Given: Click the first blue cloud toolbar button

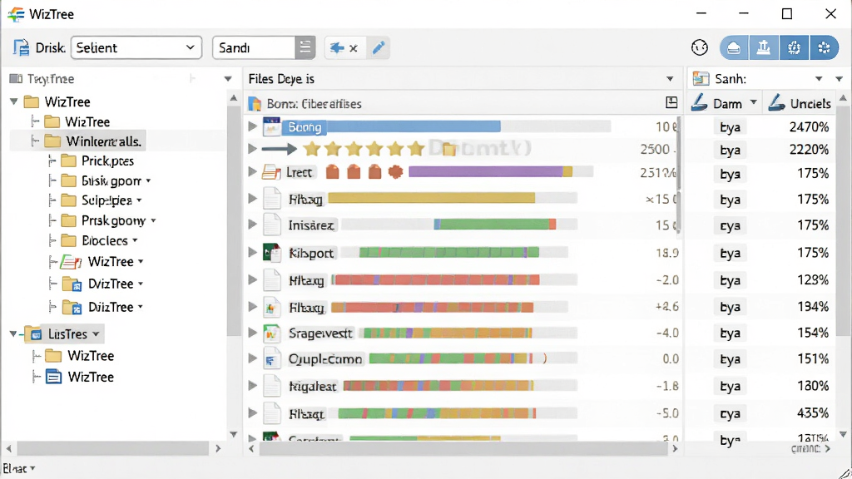Looking at the screenshot, I should [734, 47].
